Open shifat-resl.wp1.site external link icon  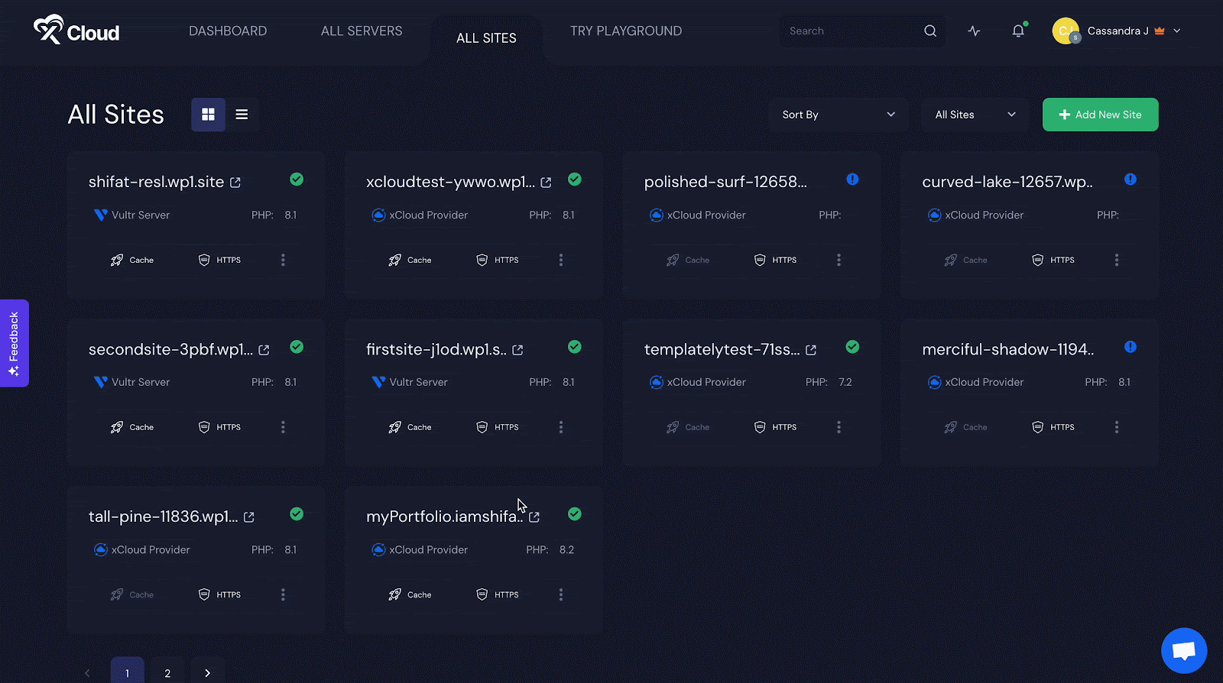(x=235, y=183)
